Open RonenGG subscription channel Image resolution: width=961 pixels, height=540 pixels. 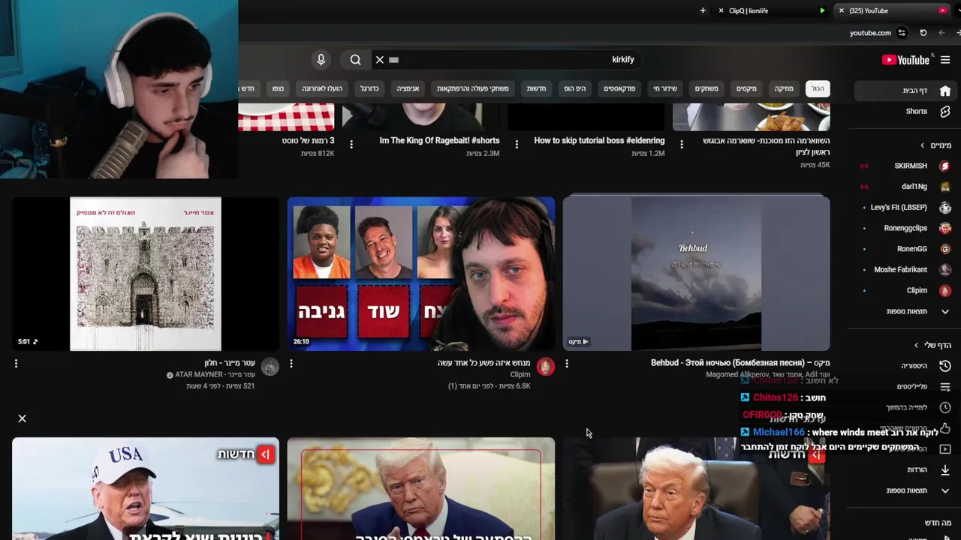[907, 249]
